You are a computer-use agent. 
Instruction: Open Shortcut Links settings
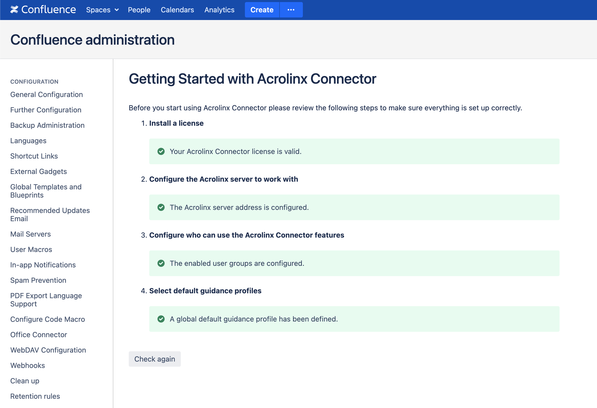point(34,156)
